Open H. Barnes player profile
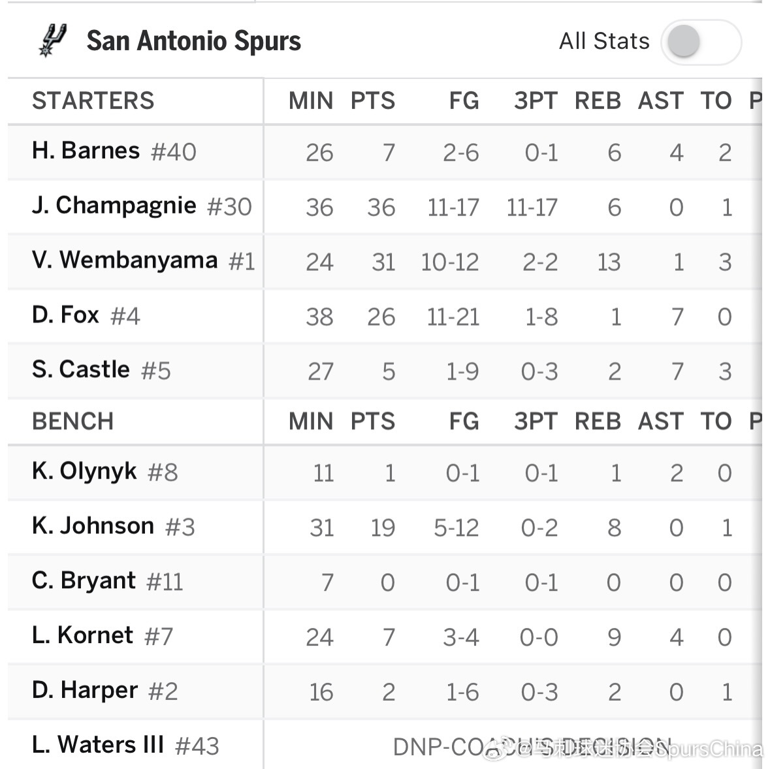 pyautogui.click(x=86, y=151)
